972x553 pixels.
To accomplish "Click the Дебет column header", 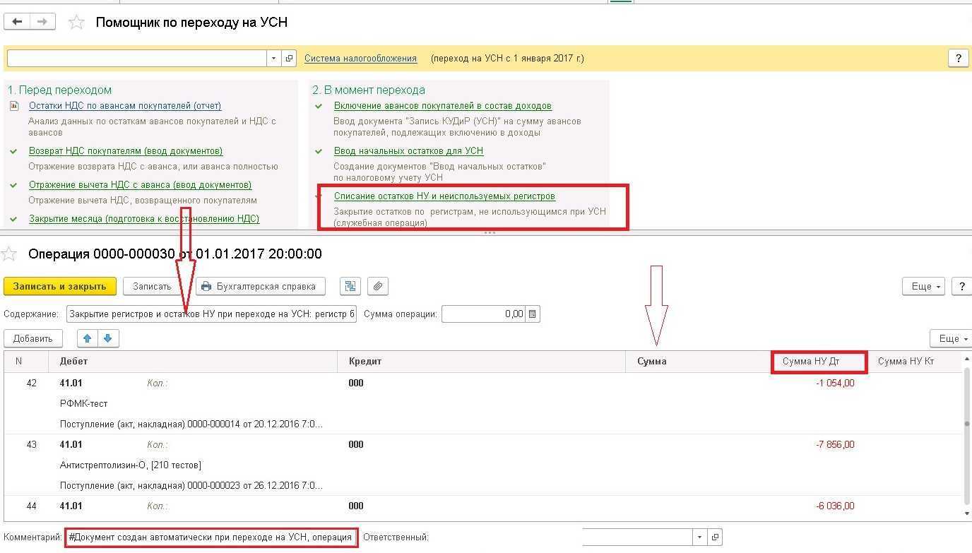I will click(x=193, y=361).
